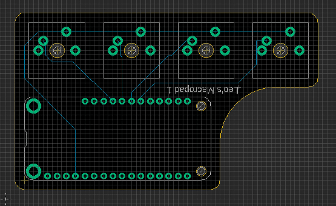Screen dimensions: 336x206
Task: Click the center hole of the rightmost key switch
Action: (280, 51)
